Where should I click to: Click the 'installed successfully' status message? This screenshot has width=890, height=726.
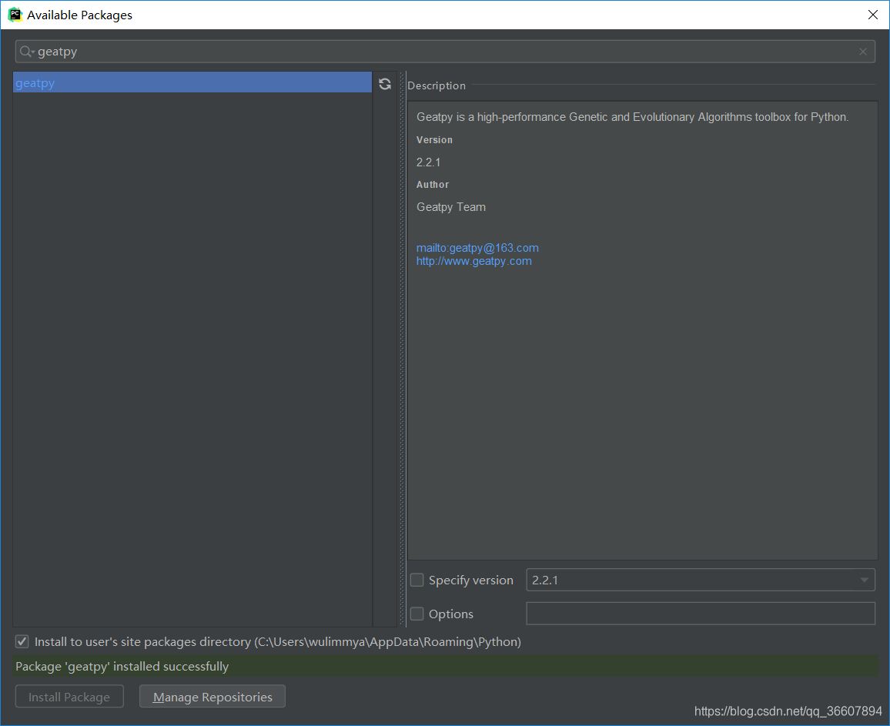click(x=122, y=667)
